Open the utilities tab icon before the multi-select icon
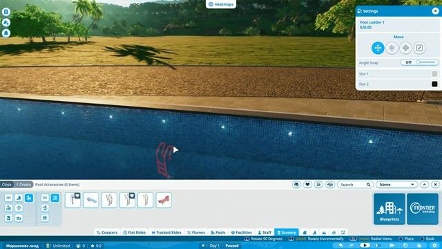The width and height of the screenshot is (442, 249). (x=334, y=232)
